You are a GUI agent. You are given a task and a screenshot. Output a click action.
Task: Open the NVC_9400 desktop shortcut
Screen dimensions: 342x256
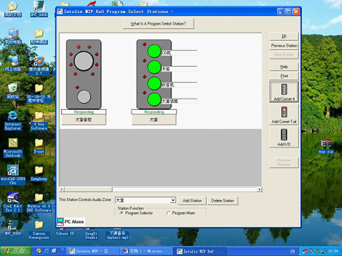39,9
